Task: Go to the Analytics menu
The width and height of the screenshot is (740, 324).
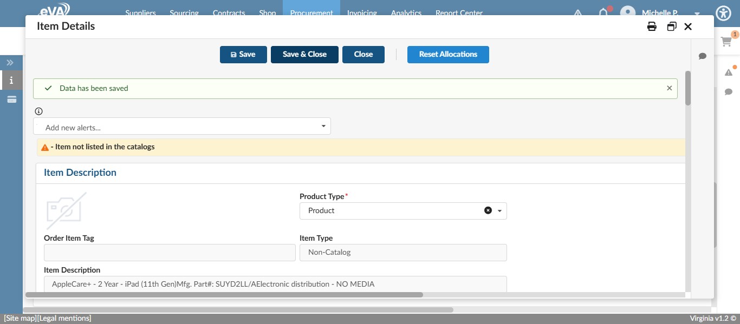Action: [406, 13]
